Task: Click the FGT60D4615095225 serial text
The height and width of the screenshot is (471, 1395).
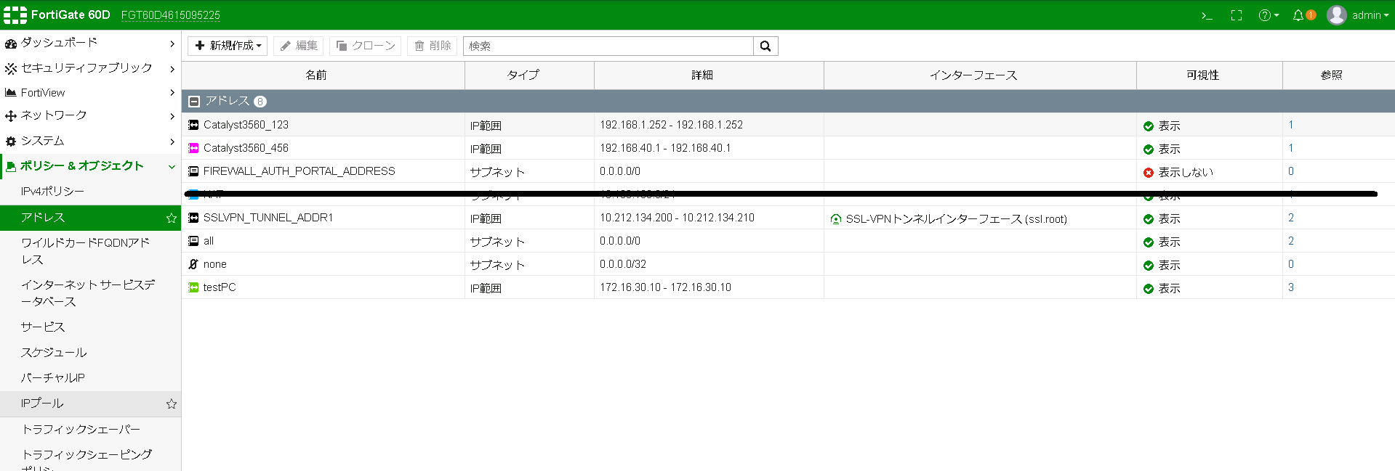Action: [x=171, y=15]
